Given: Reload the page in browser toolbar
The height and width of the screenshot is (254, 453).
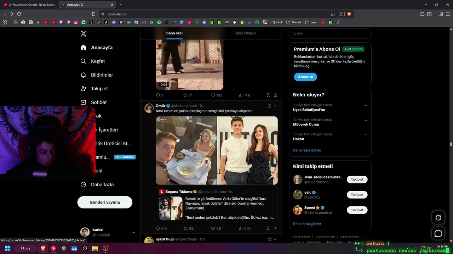Looking at the screenshot, I should pyautogui.click(x=19, y=14).
